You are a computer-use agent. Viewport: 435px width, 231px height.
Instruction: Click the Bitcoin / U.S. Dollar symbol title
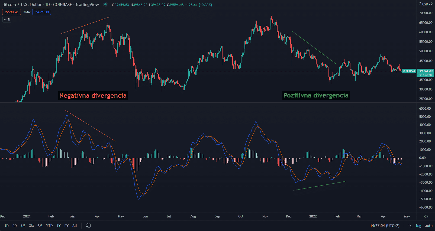pos(22,4)
